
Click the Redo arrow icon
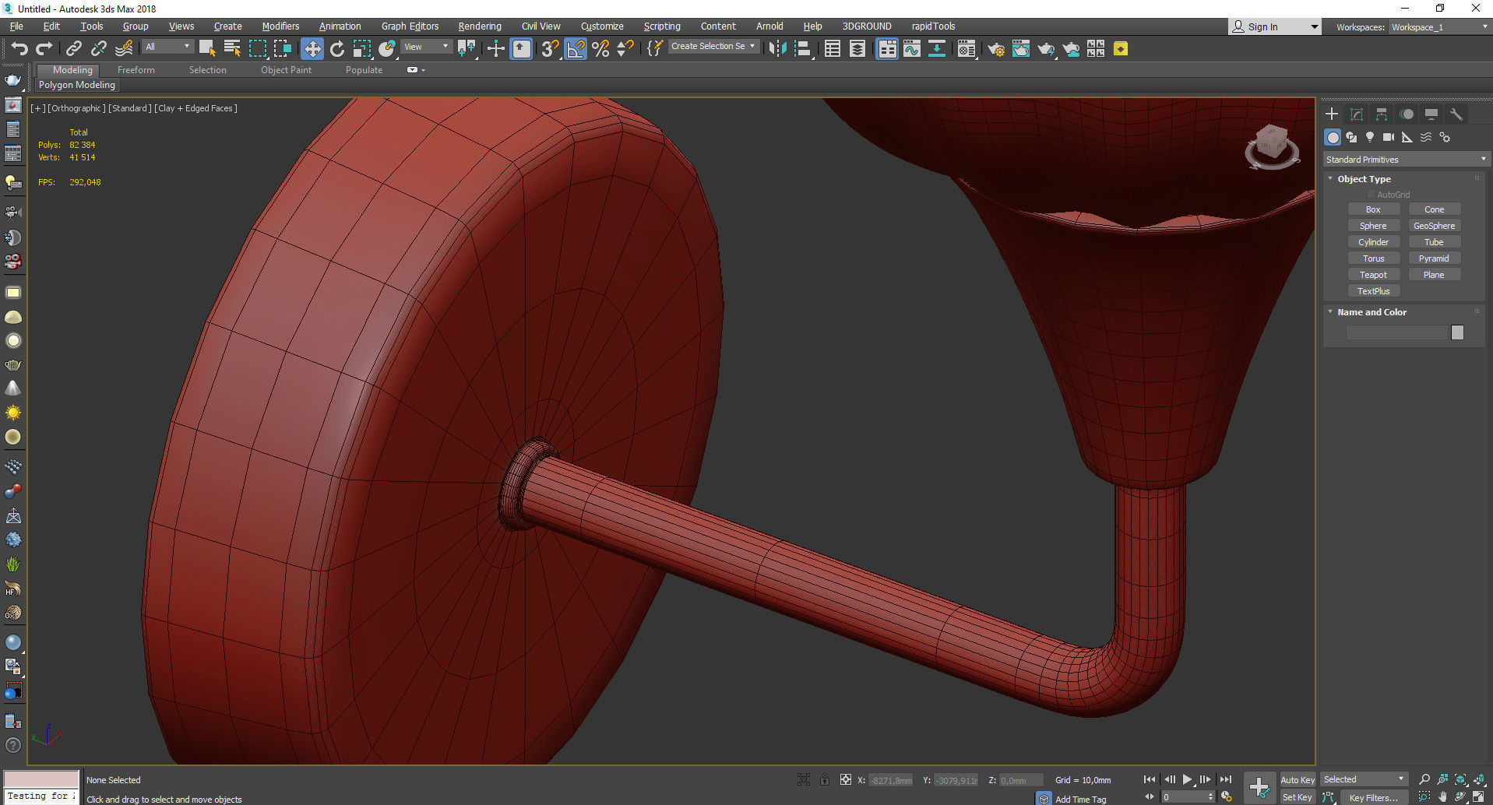click(x=44, y=49)
